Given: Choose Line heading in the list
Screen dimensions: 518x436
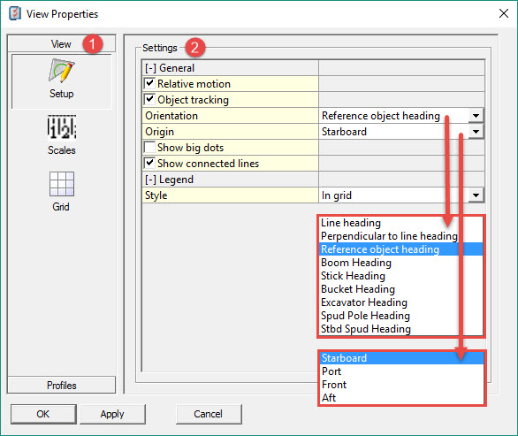Looking at the screenshot, I should [400, 223].
